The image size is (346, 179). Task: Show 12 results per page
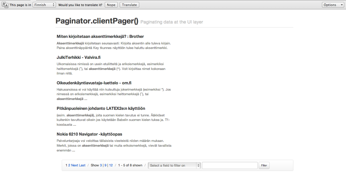click(111, 165)
